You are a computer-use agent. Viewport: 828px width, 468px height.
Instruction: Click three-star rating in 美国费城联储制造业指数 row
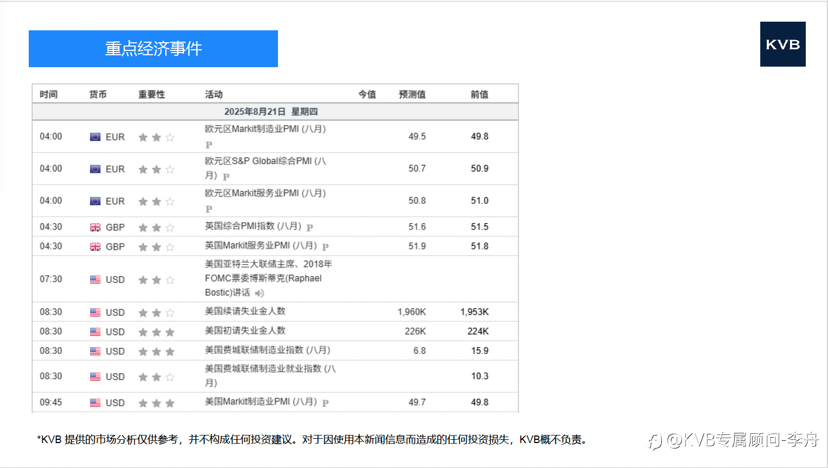coord(157,352)
